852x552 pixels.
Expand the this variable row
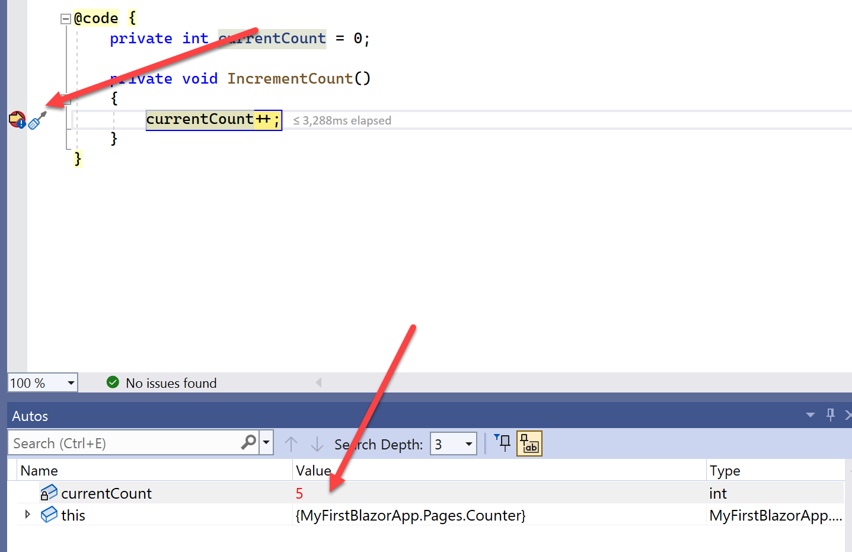(x=27, y=515)
